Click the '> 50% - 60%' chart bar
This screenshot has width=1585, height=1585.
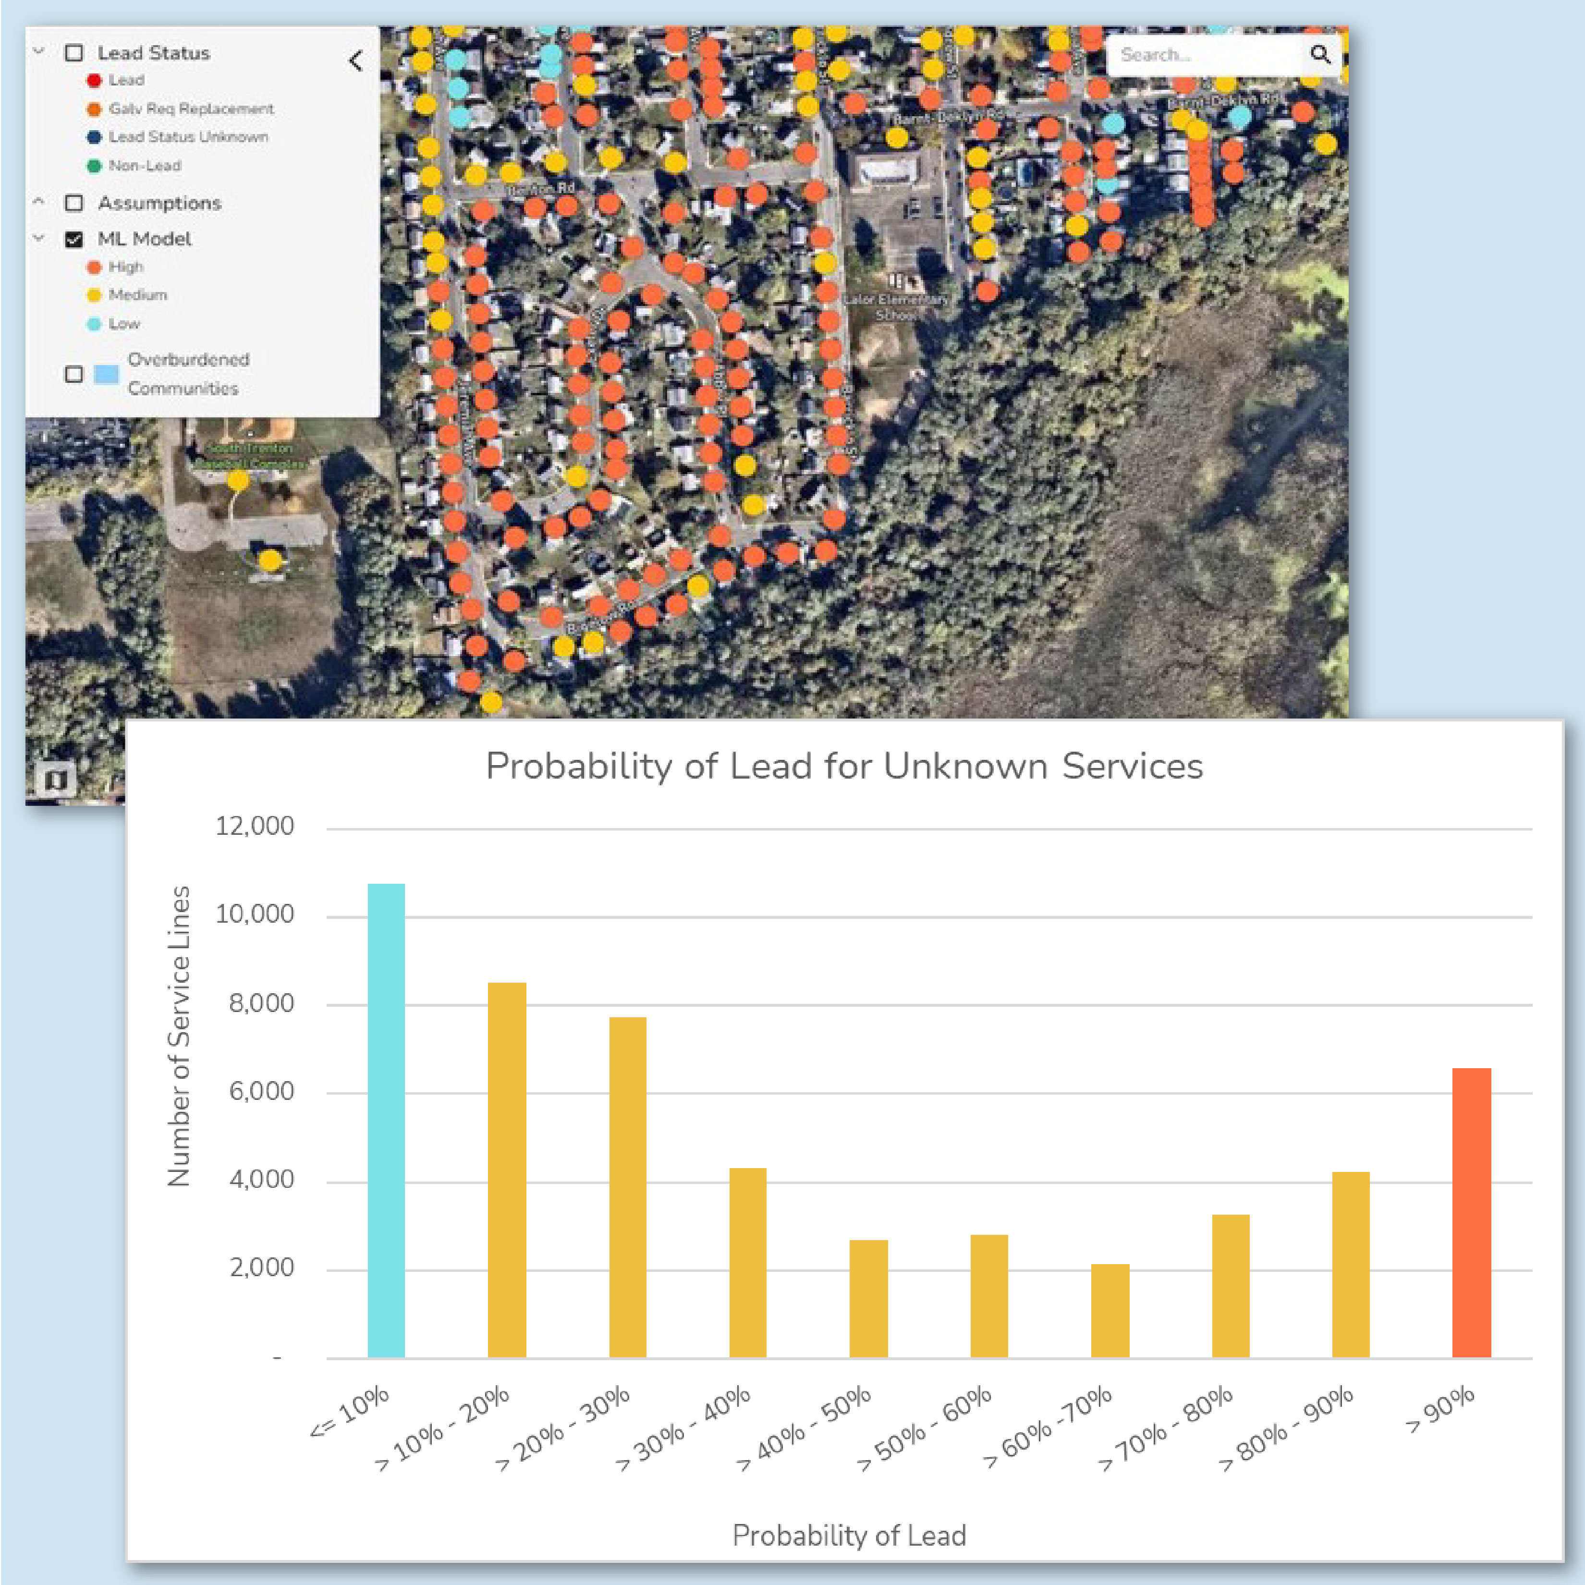click(x=989, y=1296)
